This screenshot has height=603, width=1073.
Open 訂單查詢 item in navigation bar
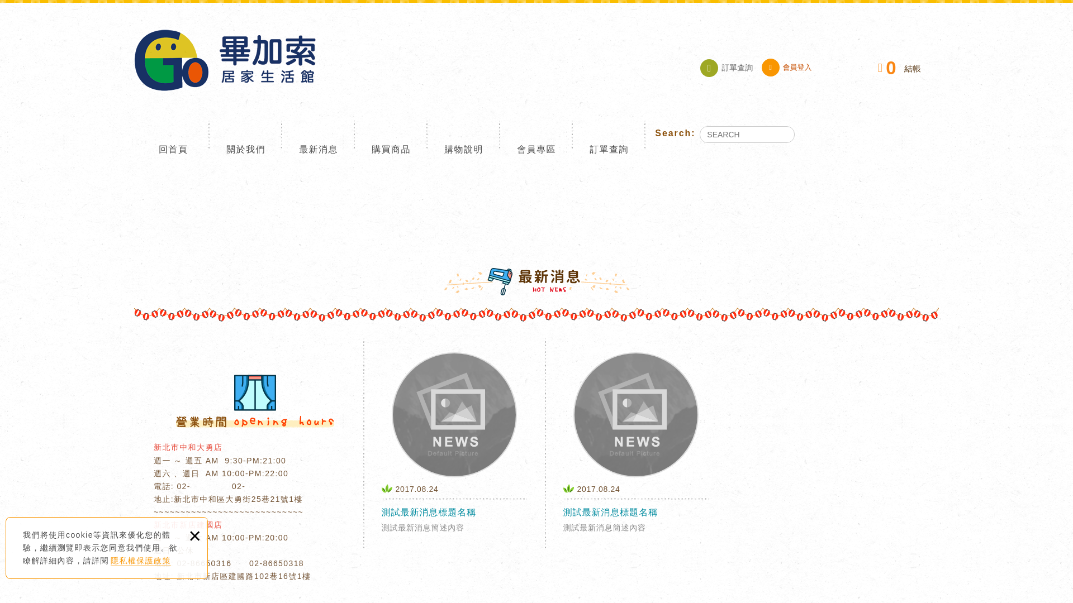[609, 150]
